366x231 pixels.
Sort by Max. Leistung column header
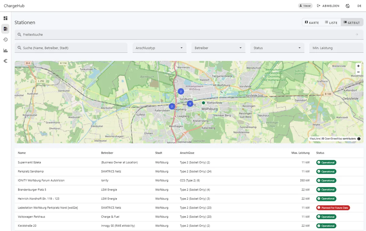pos(300,153)
